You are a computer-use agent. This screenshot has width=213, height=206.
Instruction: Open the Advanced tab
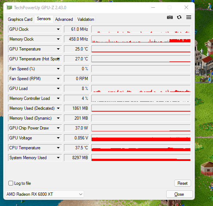[64, 19]
